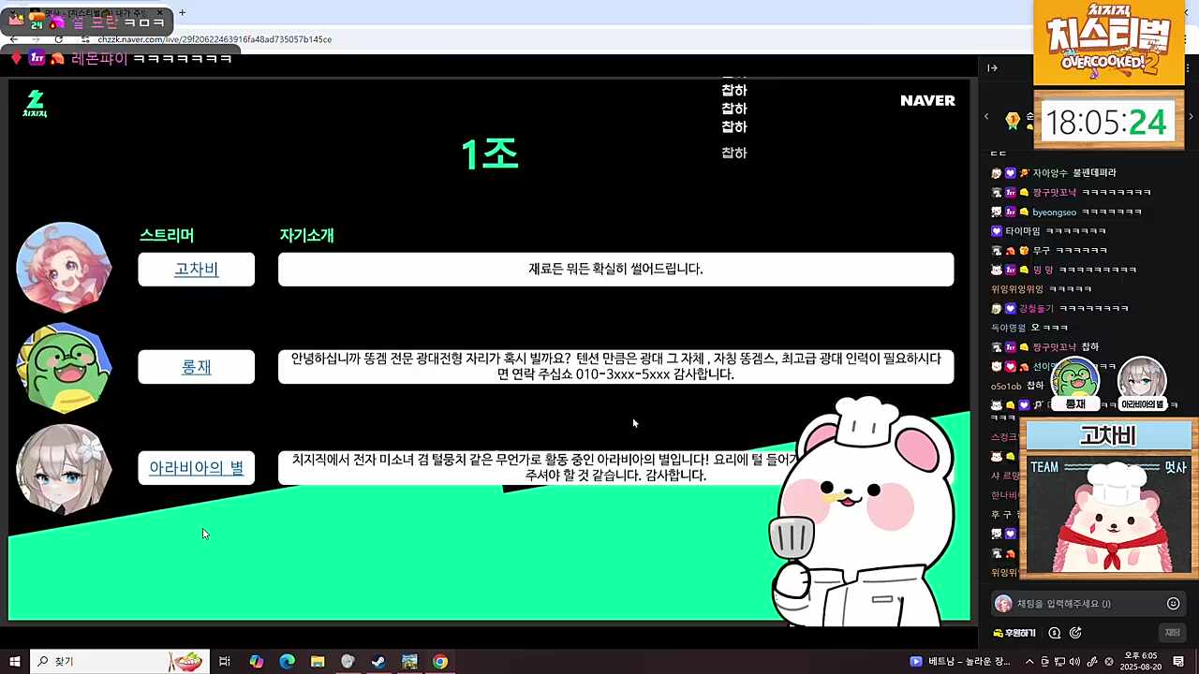Click the 후원하기 donation button
The height and width of the screenshot is (674, 1199).
pos(1015,633)
